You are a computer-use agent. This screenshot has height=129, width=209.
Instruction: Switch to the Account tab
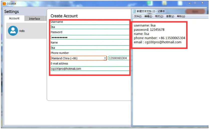(x=14, y=18)
